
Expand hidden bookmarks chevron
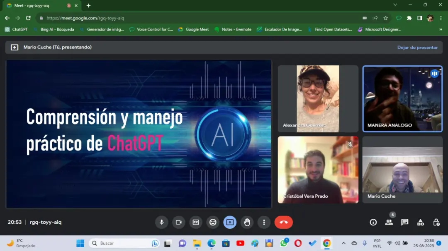click(441, 29)
